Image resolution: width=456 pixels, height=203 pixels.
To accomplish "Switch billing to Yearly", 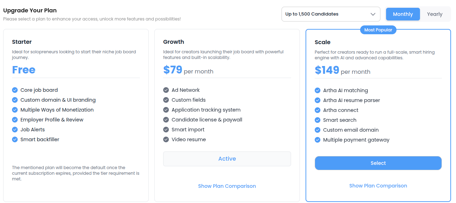I will (434, 14).
